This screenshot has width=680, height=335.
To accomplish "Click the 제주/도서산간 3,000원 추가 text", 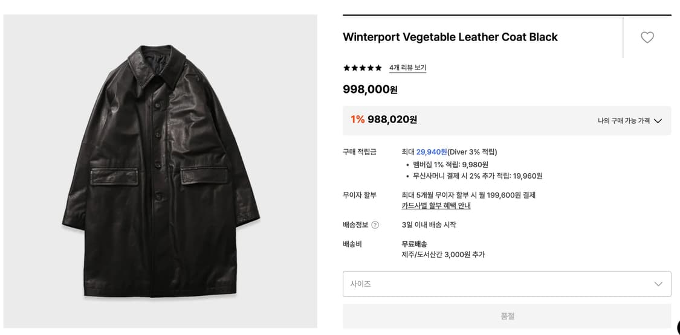I will [x=443, y=255].
